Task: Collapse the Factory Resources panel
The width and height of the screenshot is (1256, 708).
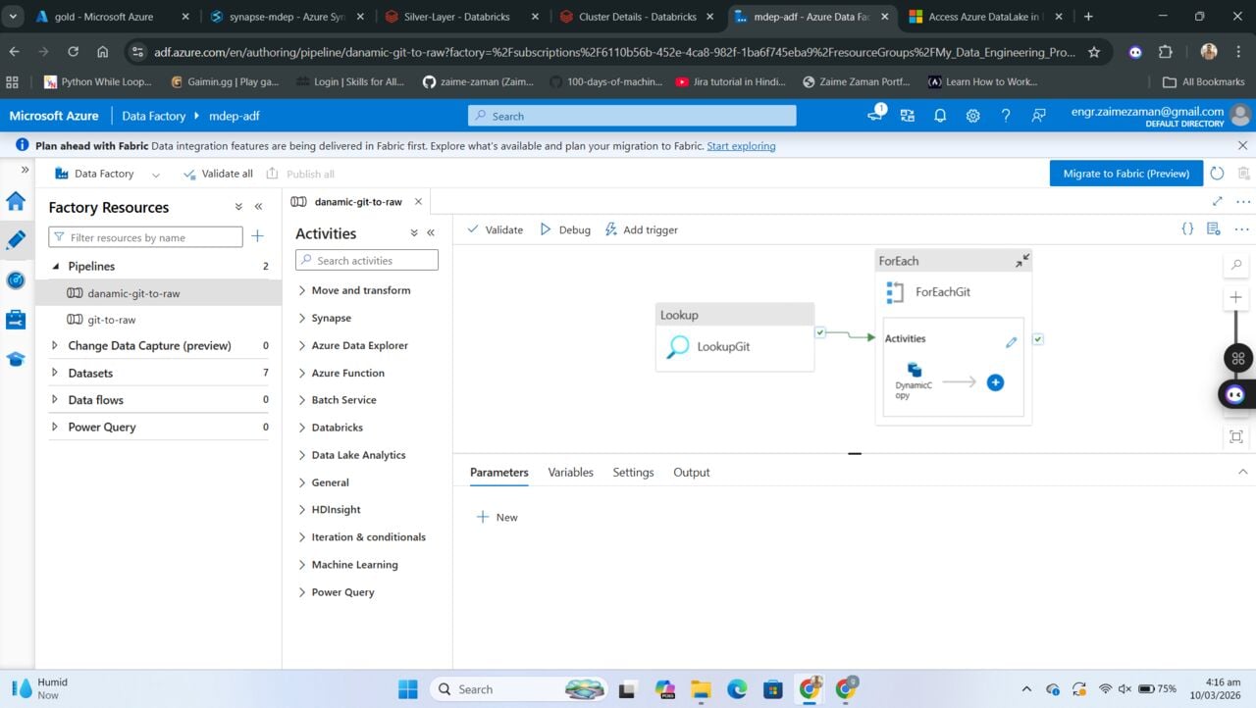Action: (259, 207)
